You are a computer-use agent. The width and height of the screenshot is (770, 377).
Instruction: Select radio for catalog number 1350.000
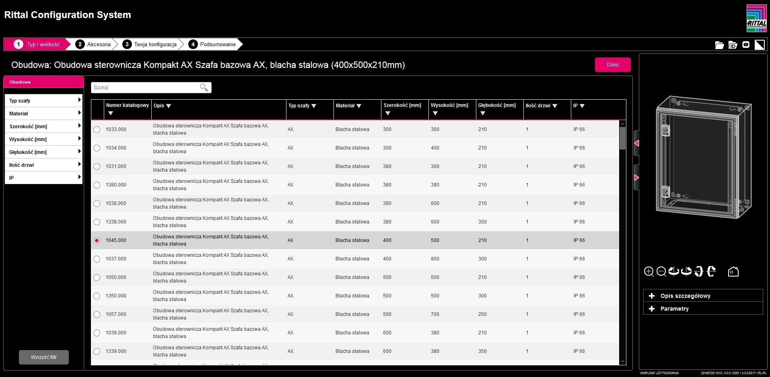click(97, 296)
